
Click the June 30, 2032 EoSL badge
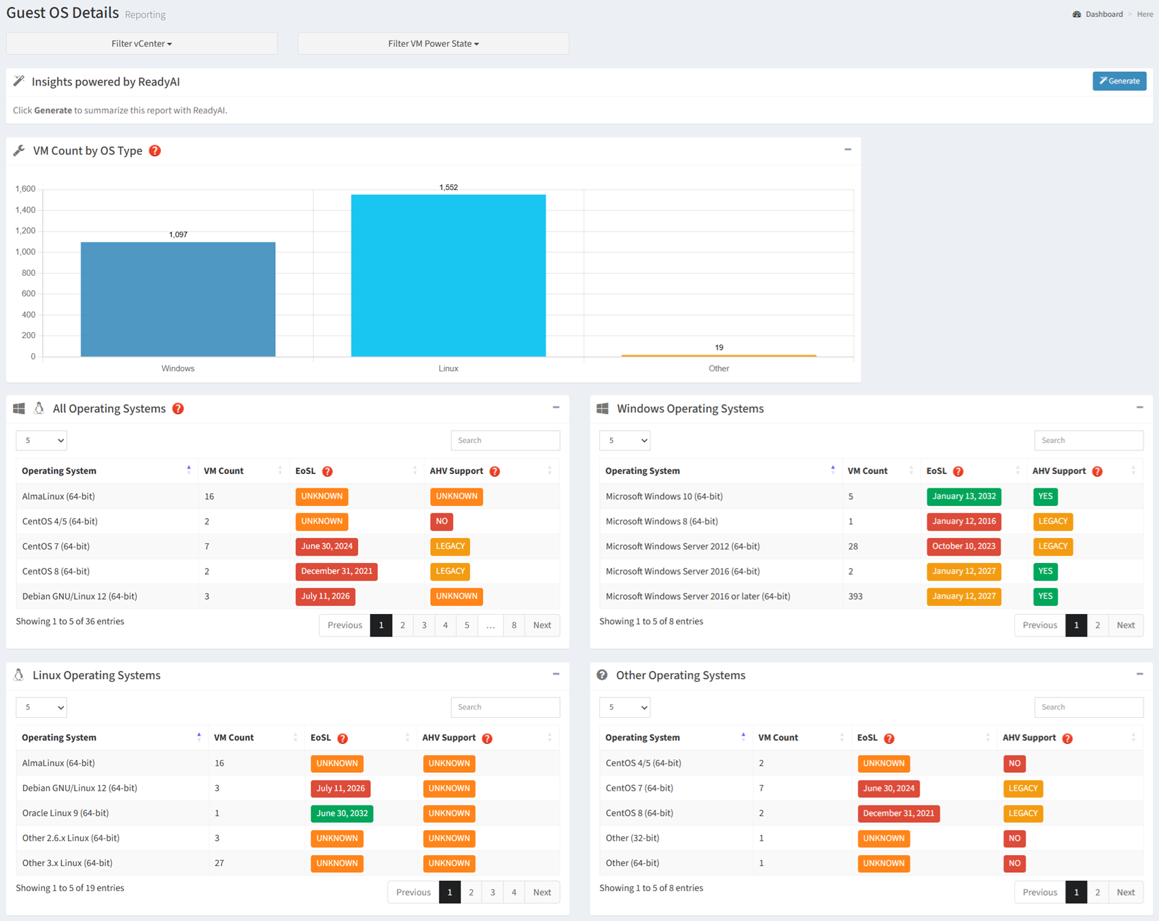click(x=342, y=814)
